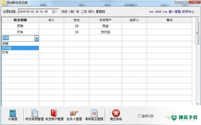Close the 添加新收支记录 window

(x=194, y=2)
